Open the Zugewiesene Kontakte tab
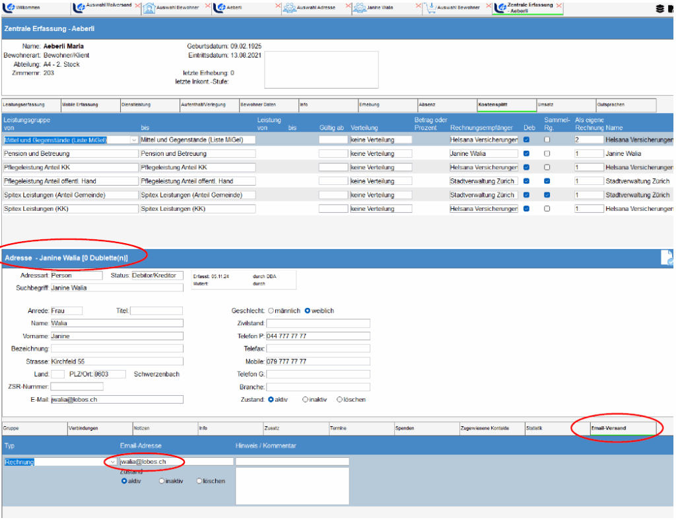The width and height of the screenshot is (676, 520). [485, 428]
